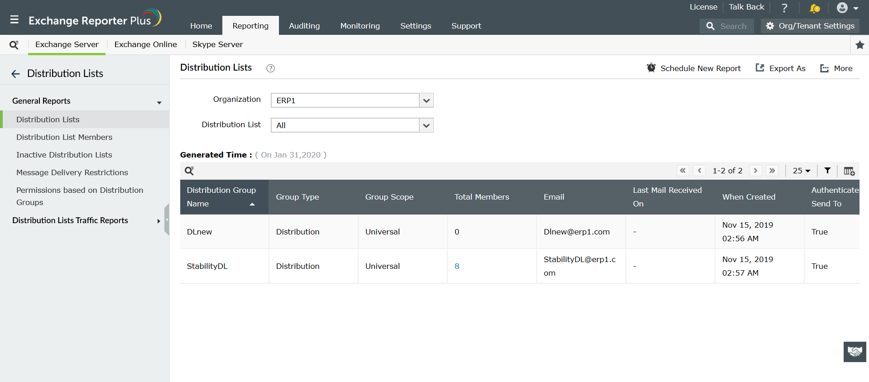Open the Distribution List dropdown

426,125
